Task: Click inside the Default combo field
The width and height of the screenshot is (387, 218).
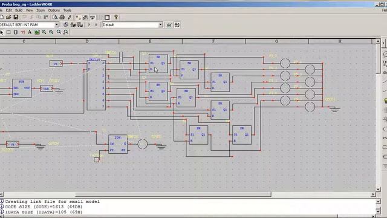Action: coord(130,25)
